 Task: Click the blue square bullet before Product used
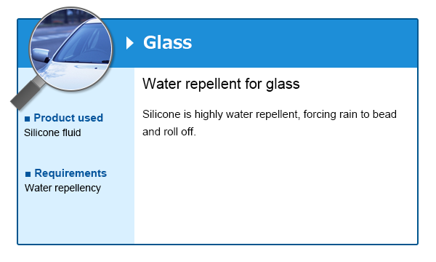pos(28,119)
